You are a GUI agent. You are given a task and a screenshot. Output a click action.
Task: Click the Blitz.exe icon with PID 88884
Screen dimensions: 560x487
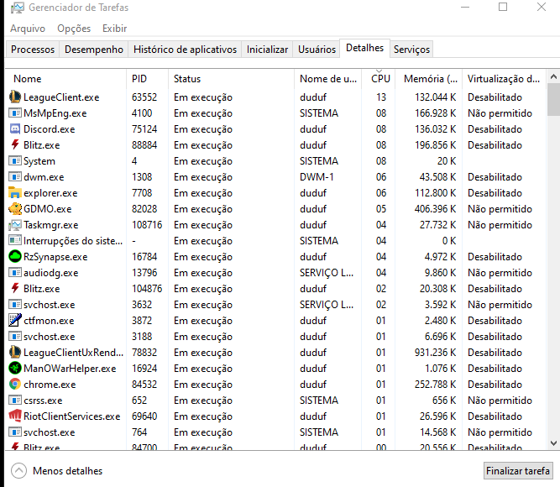pos(14,145)
